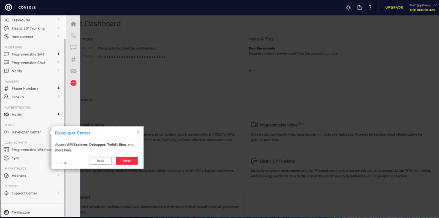Screen dimensions: 439x218
Task: Click the red all-products ellipsis icon
Action: pos(73,83)
